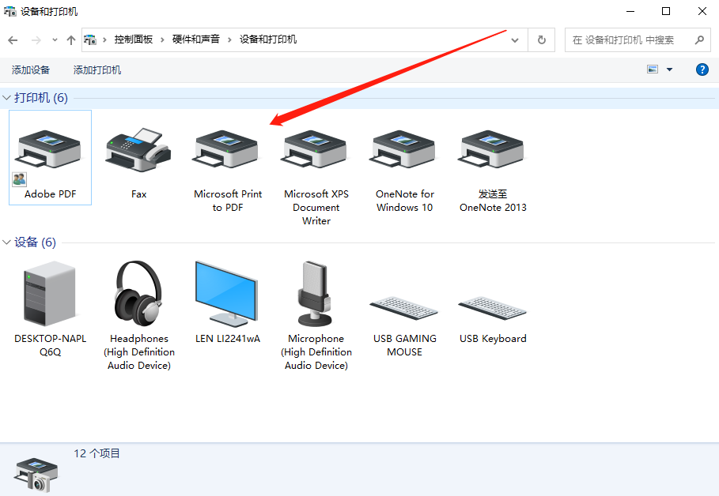Click inside the 设备和打印机 search box

point(625,39)
